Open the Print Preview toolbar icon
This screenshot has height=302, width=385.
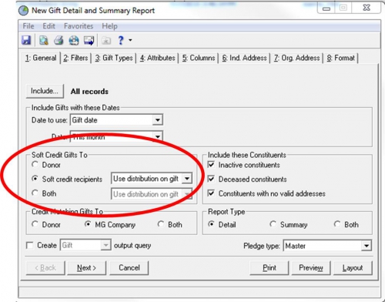(44, 40)
